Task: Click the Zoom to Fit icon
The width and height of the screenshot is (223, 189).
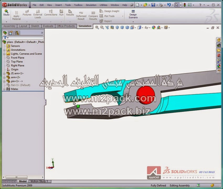Action: pos(97,28)
